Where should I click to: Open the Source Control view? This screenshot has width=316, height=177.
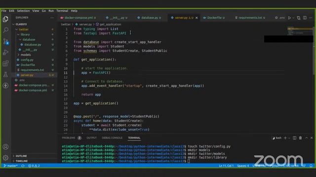(x=5, y=41)
